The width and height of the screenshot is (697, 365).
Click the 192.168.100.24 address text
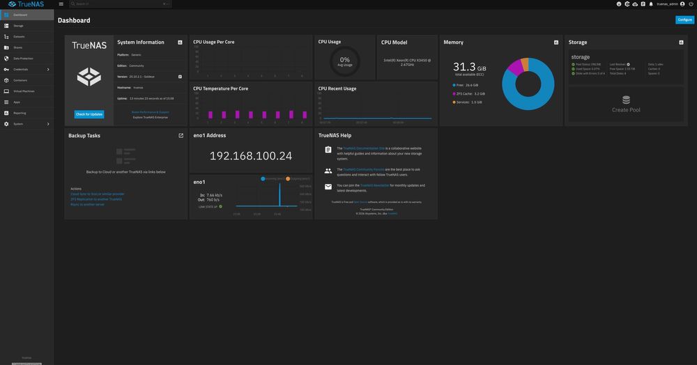point(251,156)
